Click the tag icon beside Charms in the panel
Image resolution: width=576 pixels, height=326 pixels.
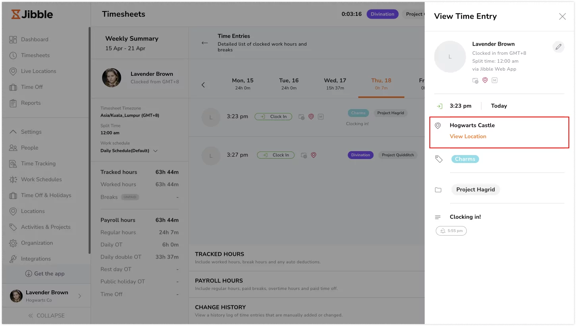[x=439, y=159]
